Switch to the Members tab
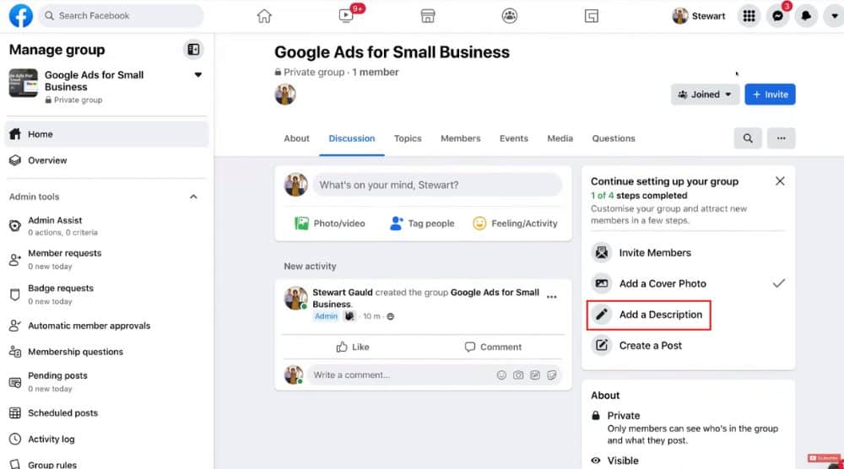This screenshot has width=844, height=469. [460, 138]
